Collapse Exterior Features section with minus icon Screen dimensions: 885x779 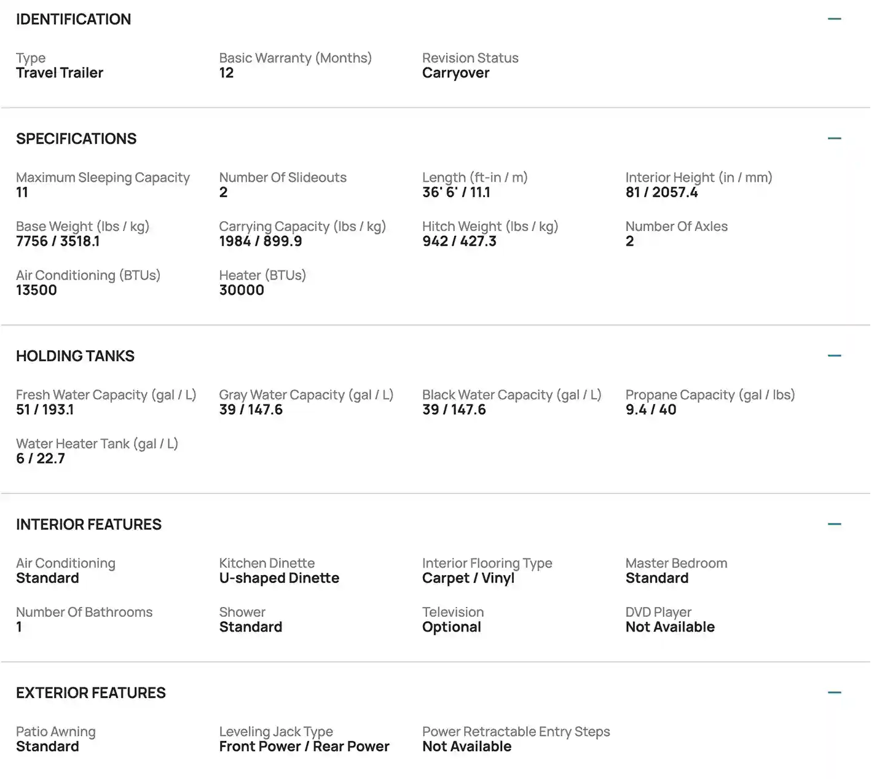coord(834,692)
